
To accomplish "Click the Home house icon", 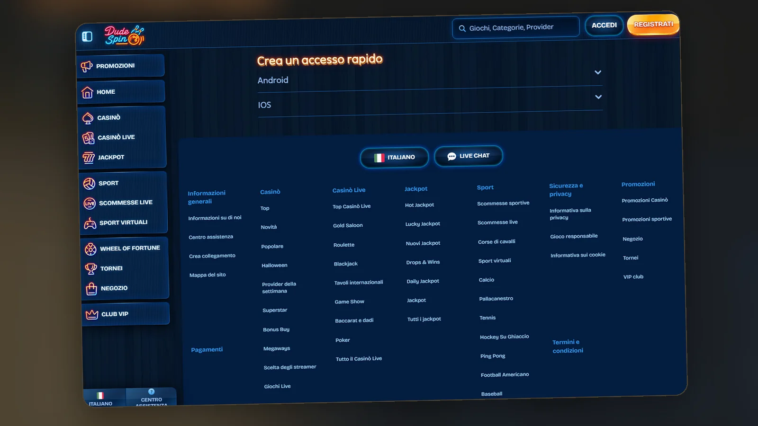I will pos(87,92).
